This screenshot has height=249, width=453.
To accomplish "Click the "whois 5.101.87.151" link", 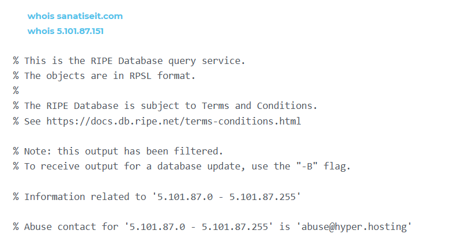I will point(66,31).
